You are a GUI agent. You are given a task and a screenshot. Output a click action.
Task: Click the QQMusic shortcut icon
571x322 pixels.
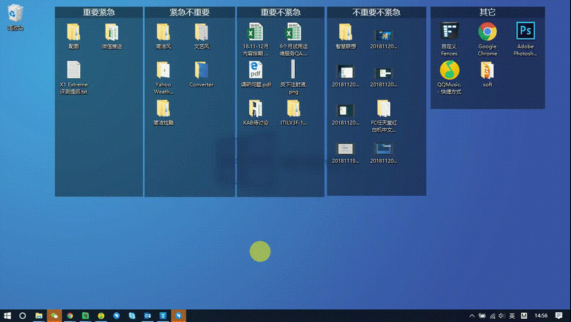(449, 70)
